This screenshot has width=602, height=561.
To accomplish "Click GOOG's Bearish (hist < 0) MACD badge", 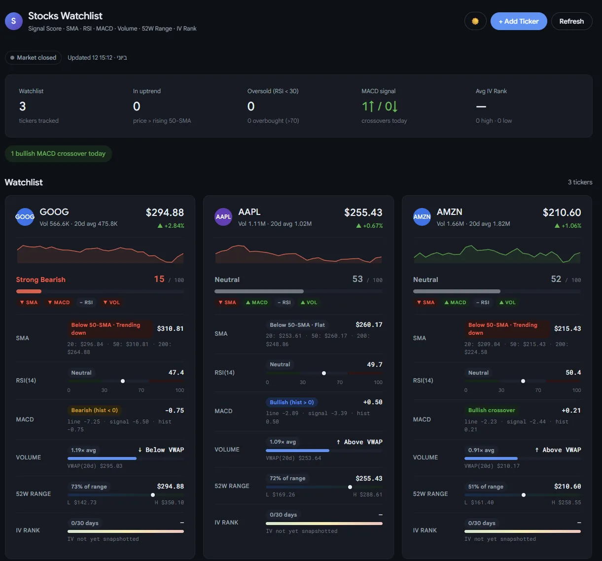I will [x=95, y=410].
